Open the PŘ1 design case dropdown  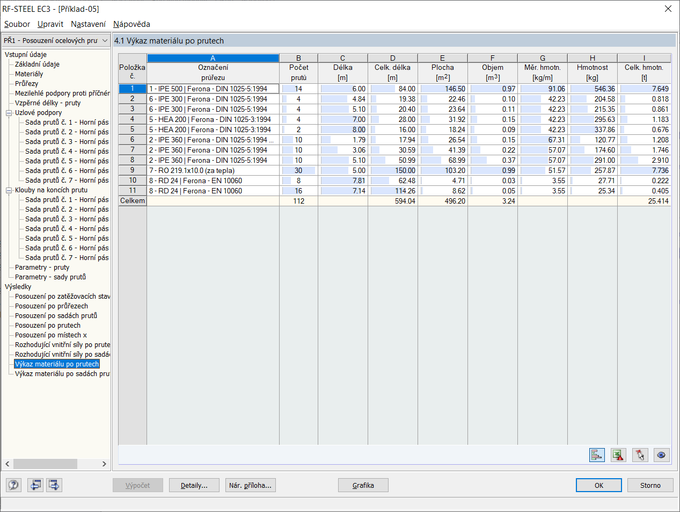[56, 40]
